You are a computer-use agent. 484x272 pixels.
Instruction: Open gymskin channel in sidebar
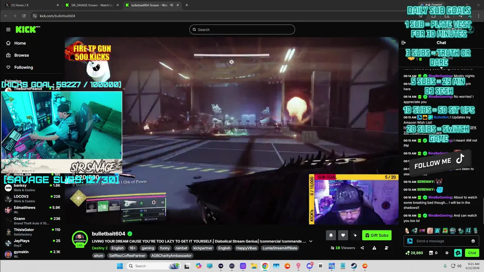(32, 254)
